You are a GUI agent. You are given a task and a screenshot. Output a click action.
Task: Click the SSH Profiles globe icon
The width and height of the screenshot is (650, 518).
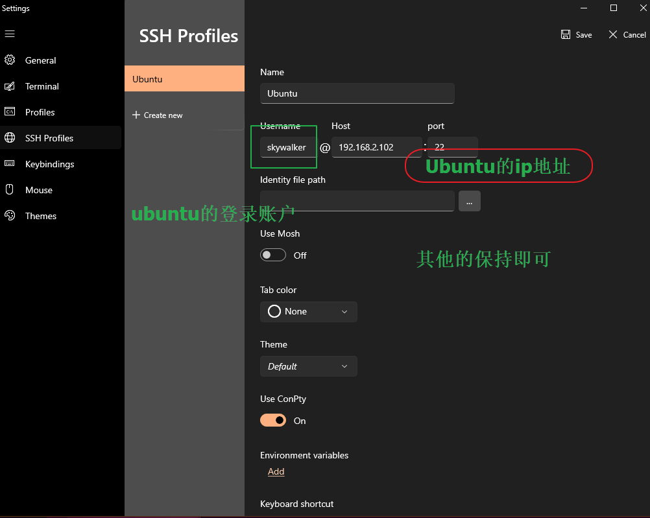[10, 137]
